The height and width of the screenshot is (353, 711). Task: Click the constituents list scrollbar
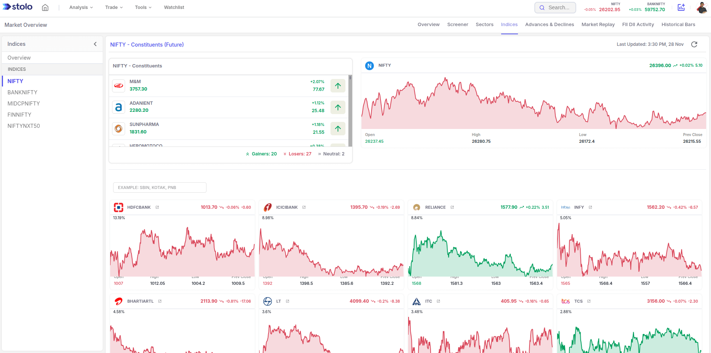[x=350, y=112]
